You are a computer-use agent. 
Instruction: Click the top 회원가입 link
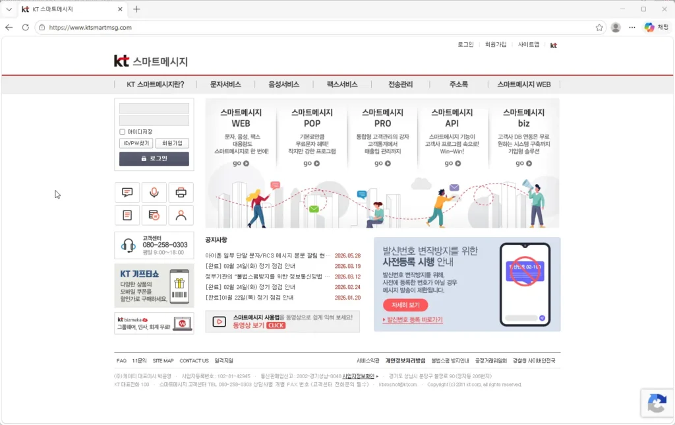496,44
